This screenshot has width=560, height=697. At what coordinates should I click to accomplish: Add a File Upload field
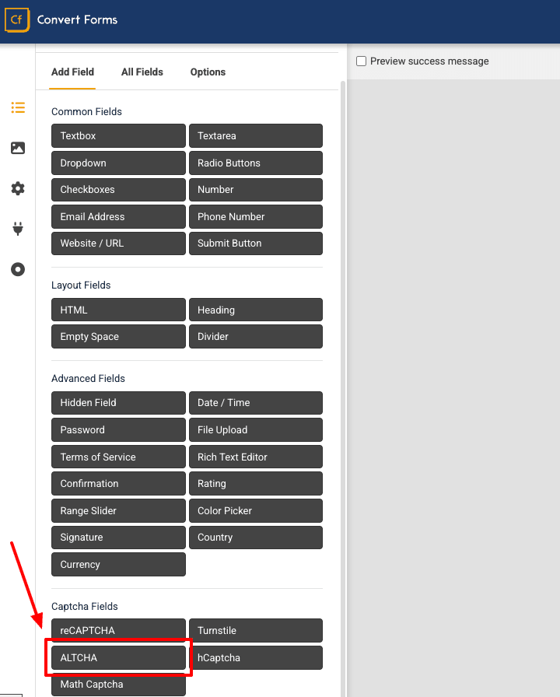(x=256, y=430)
